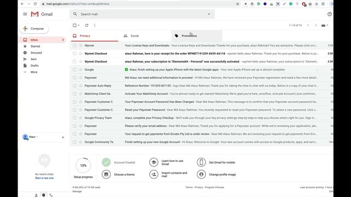Open the phone calls icon at bottom
The image size is (351, 197).
[x=51, y=195]
